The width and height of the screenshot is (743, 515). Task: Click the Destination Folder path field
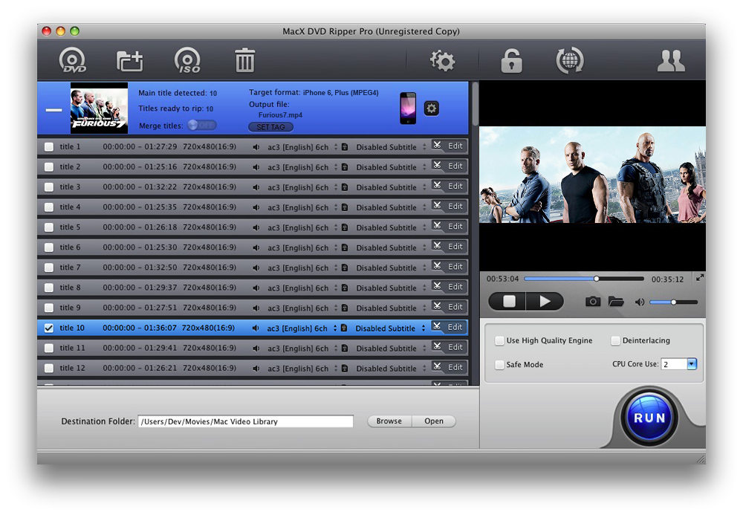(245, 421)
